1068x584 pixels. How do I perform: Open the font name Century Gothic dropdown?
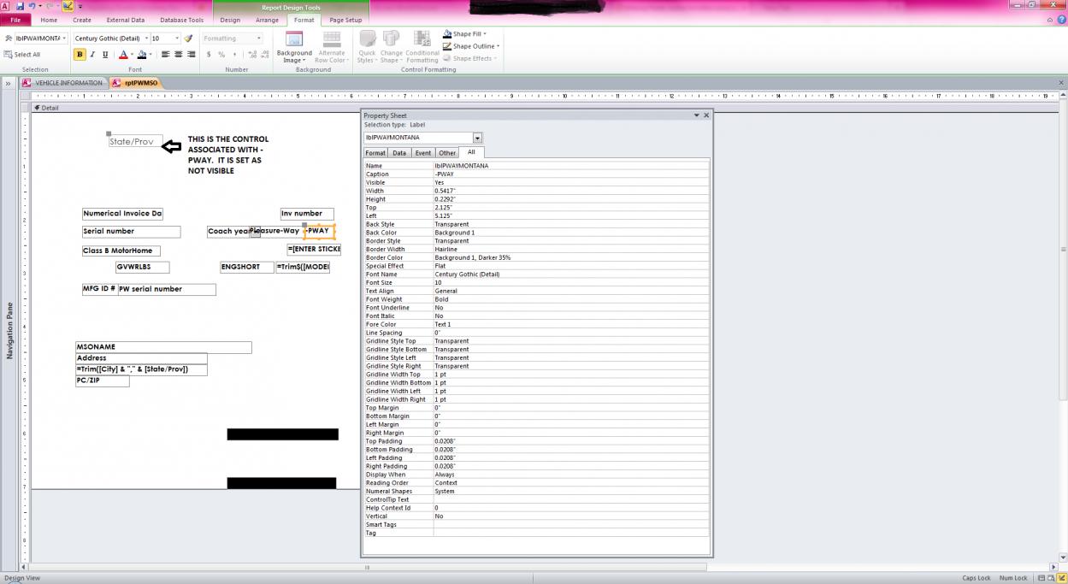pos(145,38)
